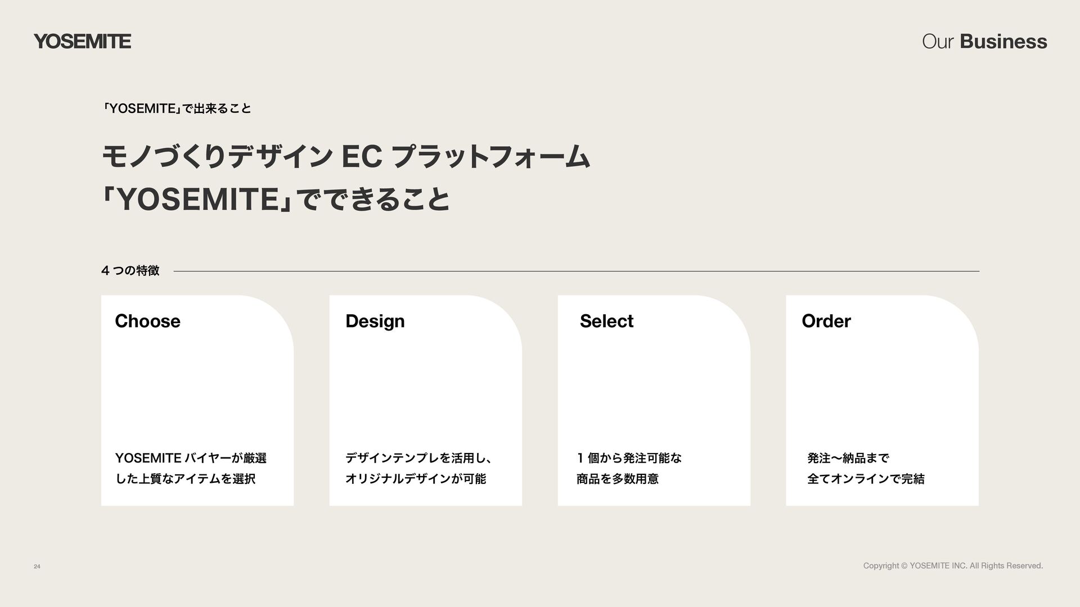Select the "Choose" card heading
Screen dimensions: 1080x607
147,321
